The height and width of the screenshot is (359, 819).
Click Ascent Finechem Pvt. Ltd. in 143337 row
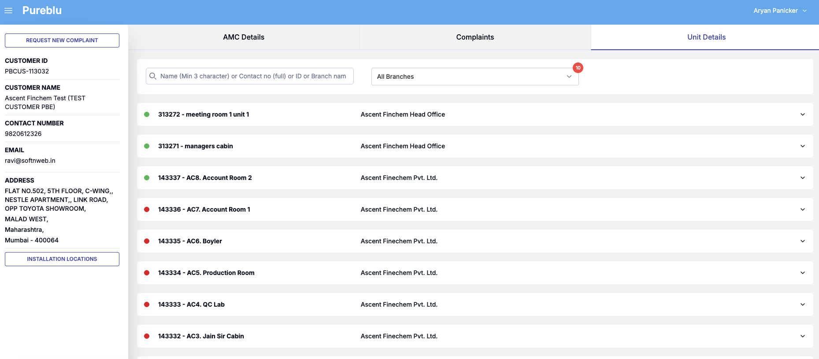point(399,178)
